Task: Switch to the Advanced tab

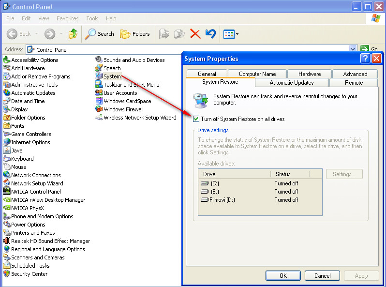Action: tap(355, 74)
